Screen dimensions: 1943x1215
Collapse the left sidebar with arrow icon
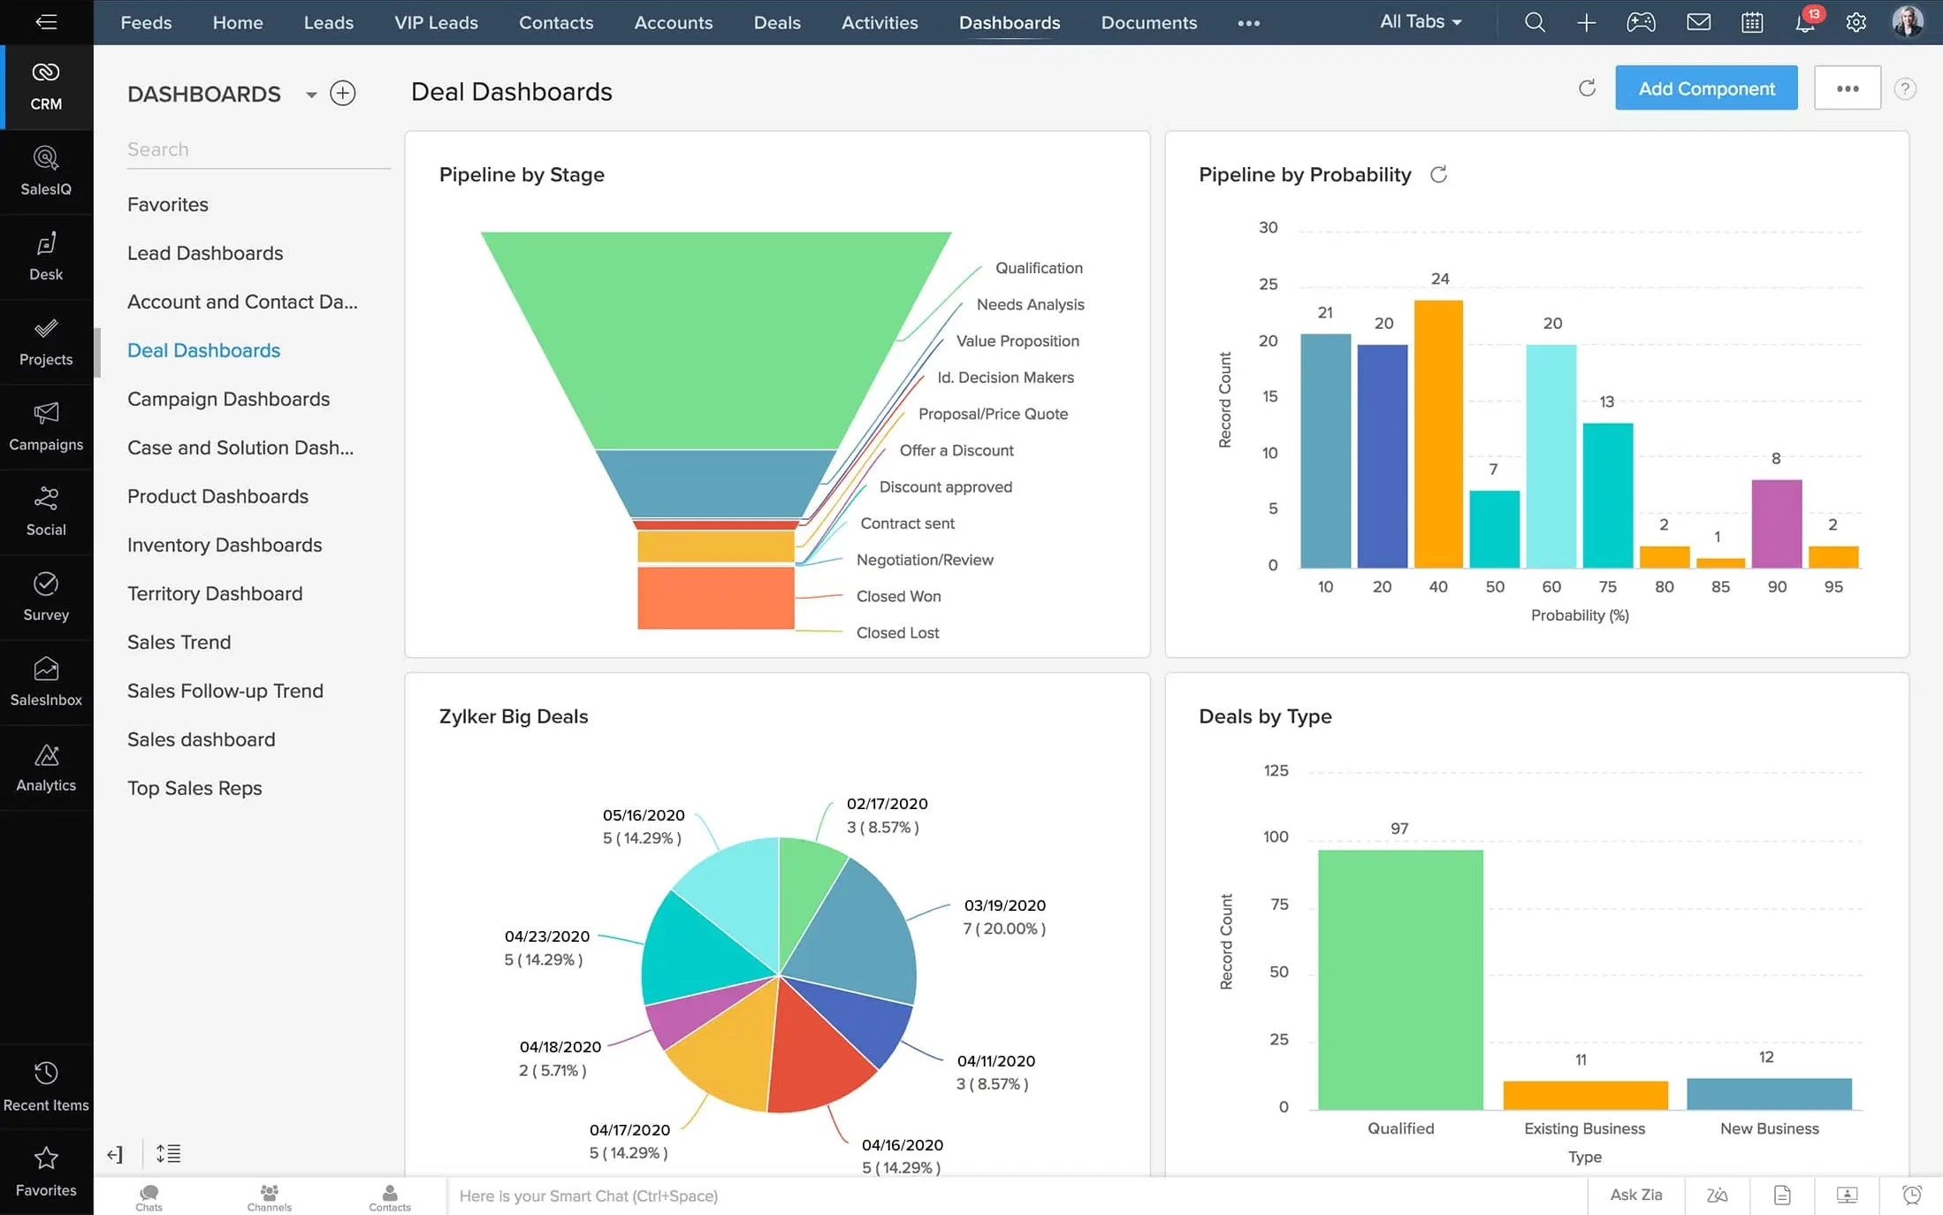coord(114,1154)
